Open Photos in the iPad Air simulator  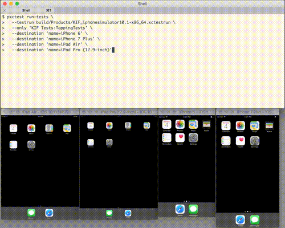pos(31,128)
